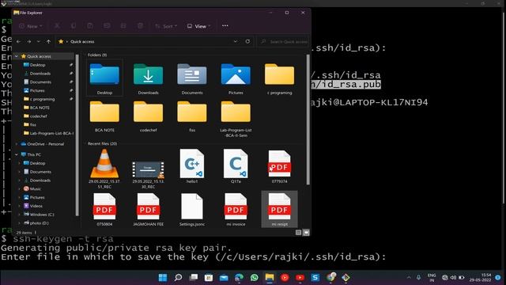Open the View dropdown menu
This screenshot has width=506, height=285.
tap(198, 26)
